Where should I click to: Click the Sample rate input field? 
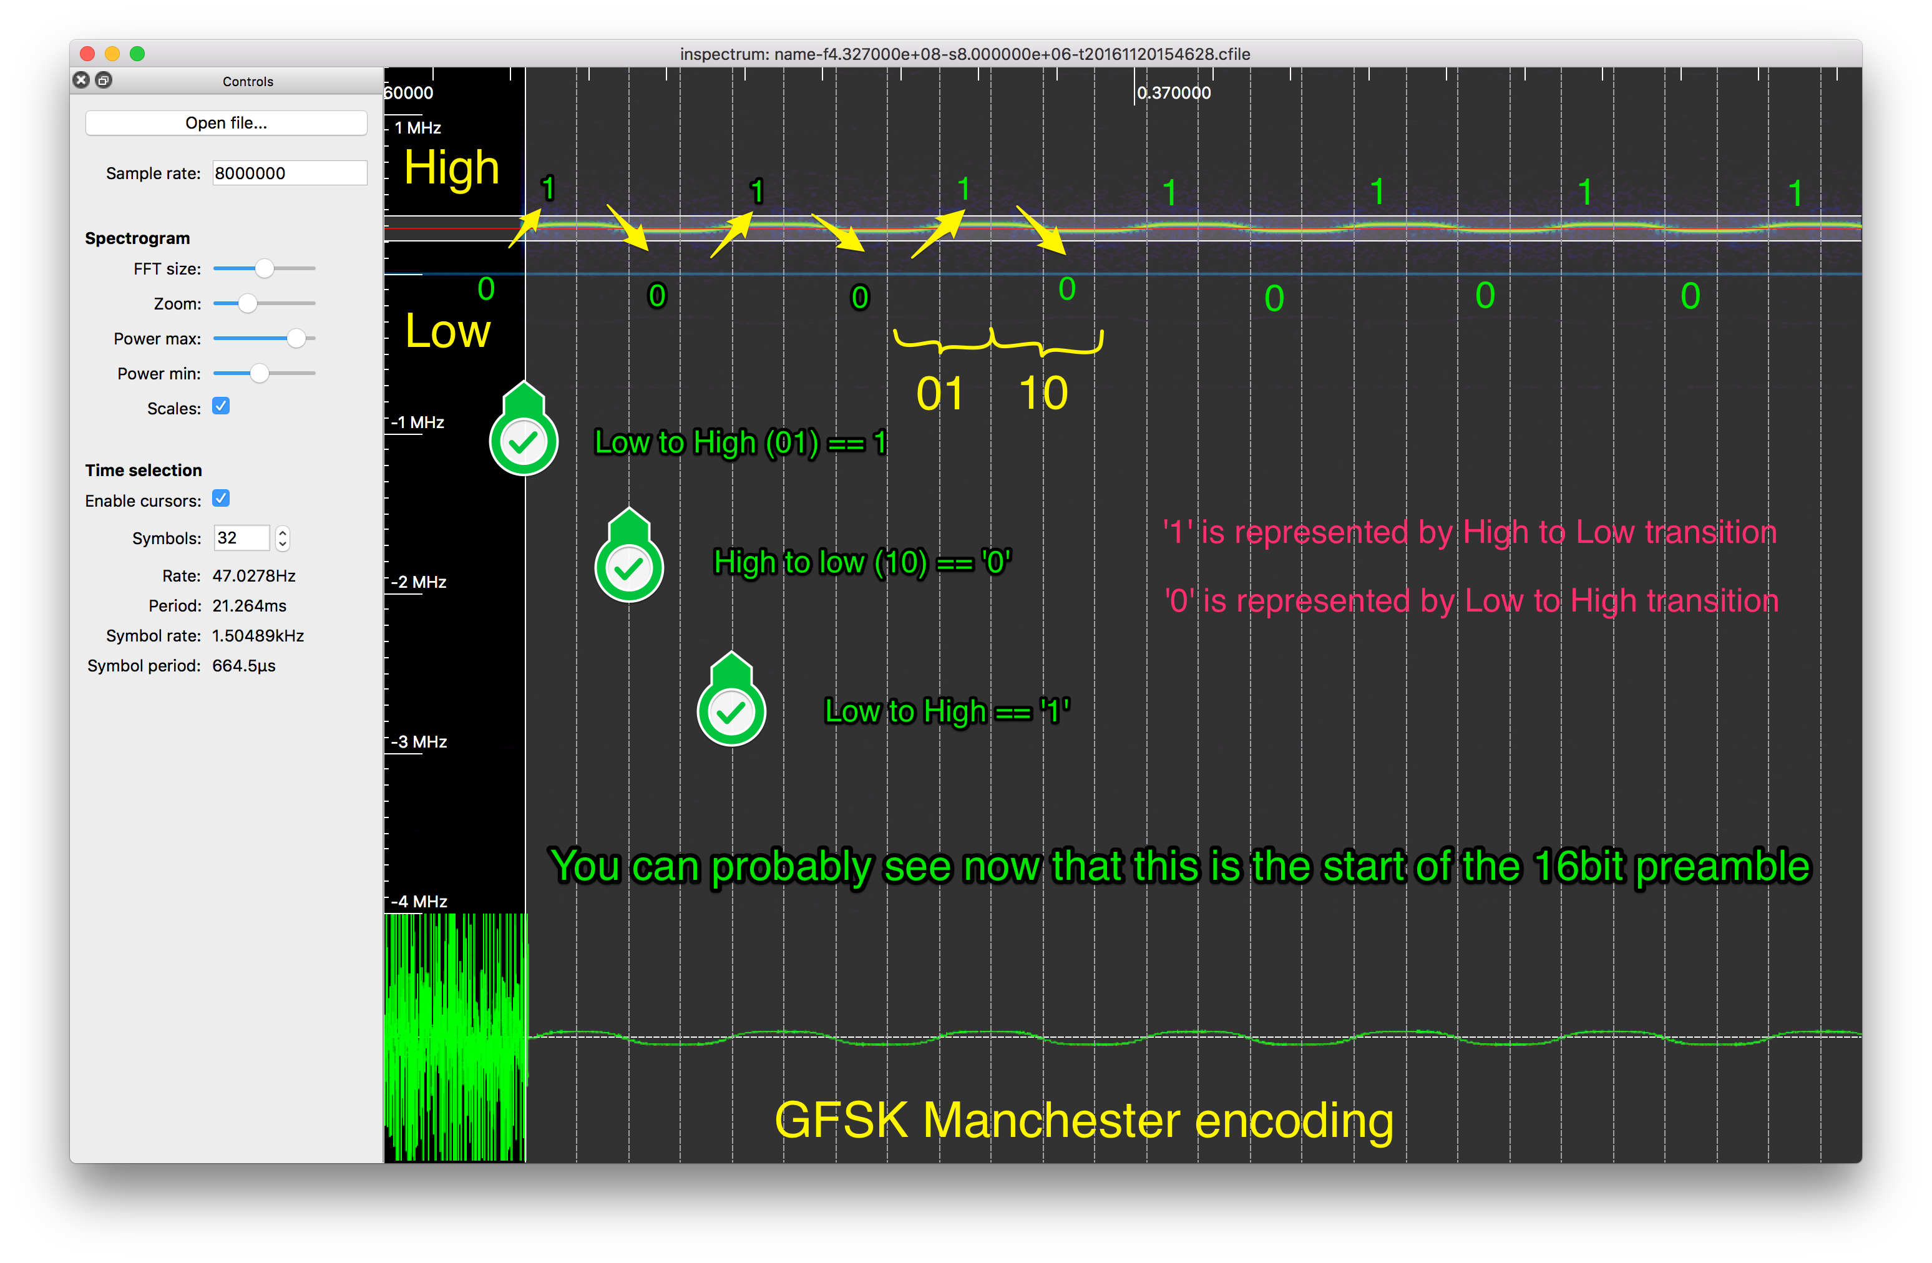[x=289, y=173]
